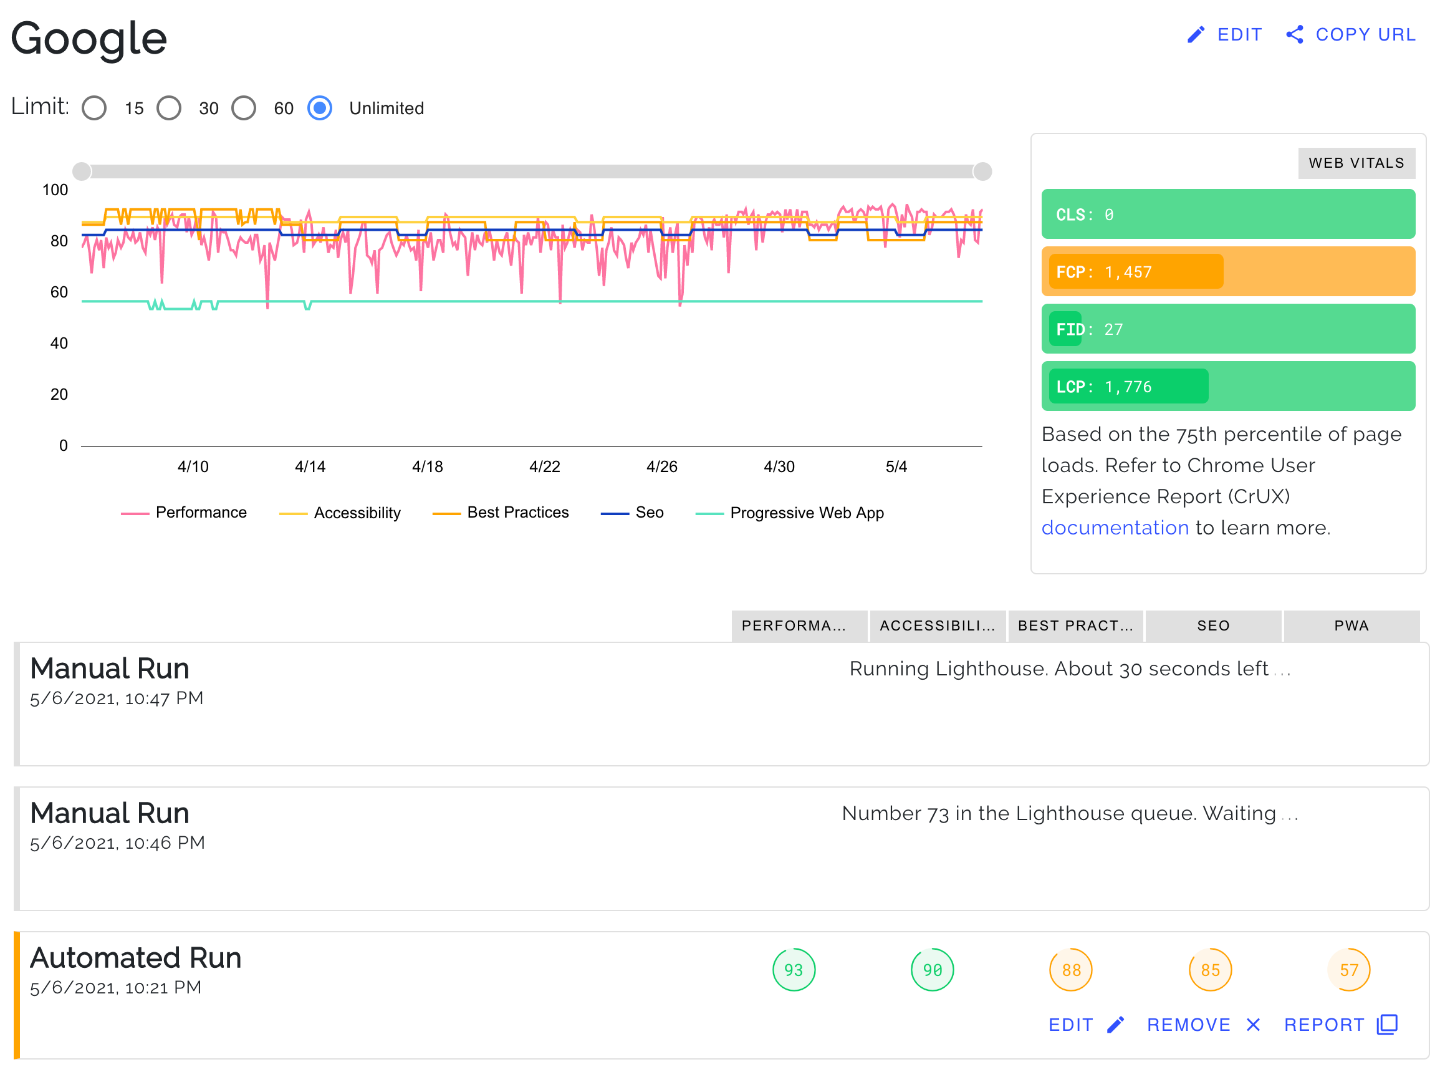Open REPORT for the Automated Run
The width and height of the screenshot is (1440, 1072).
click(1341, 1025)
